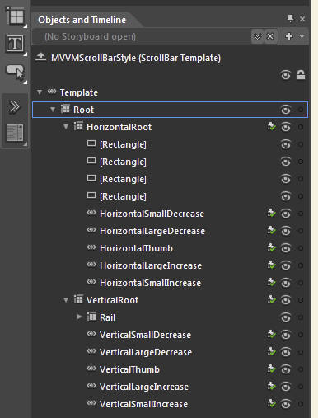Select the fourth [Rectangle] item
Screen dimensions: 318x418
(x=123, y=196)
